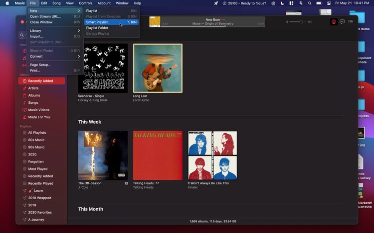Choose Page Setup in File menu

[55, 65]
